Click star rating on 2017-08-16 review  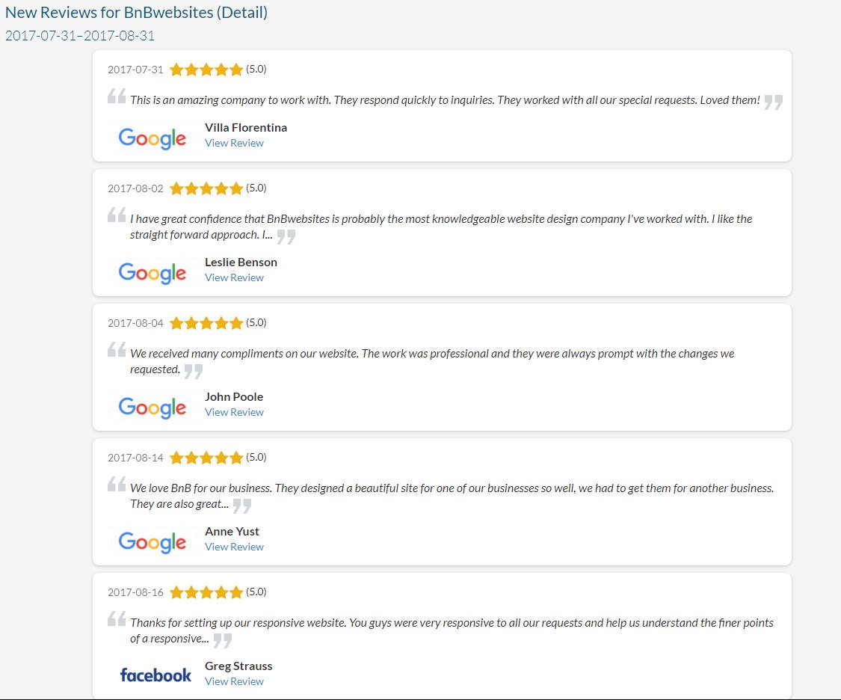206,592
